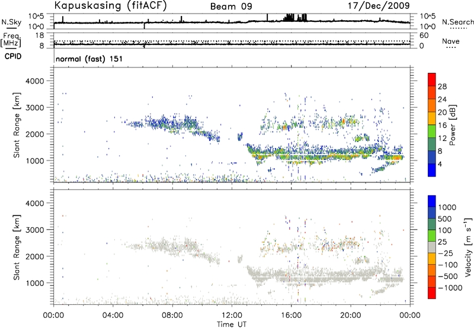This screenshot has width=474, height=328.
Task: Click the '04:00' time tick label
Action: (x=113, y=316)
